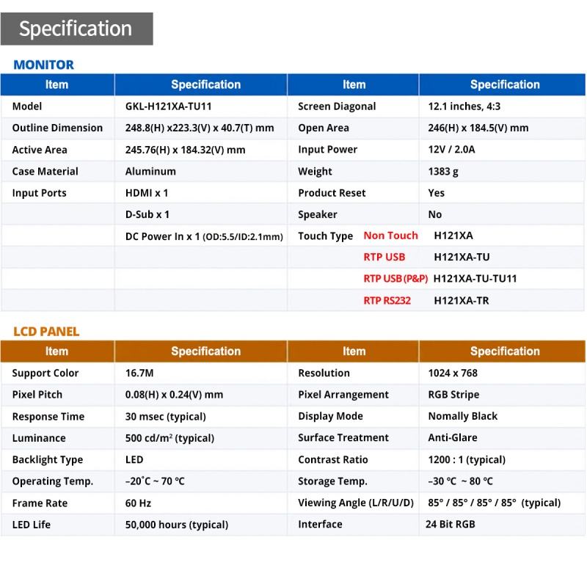This screenshot has width=587, height=587.
Task: Select the red RTP RS232 label
Action: (x=387, y=301)
